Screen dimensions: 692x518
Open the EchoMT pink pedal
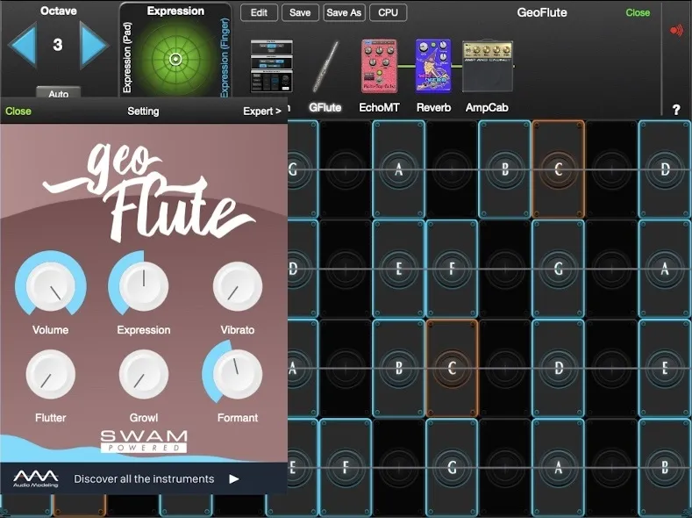(x=379, y=66)
